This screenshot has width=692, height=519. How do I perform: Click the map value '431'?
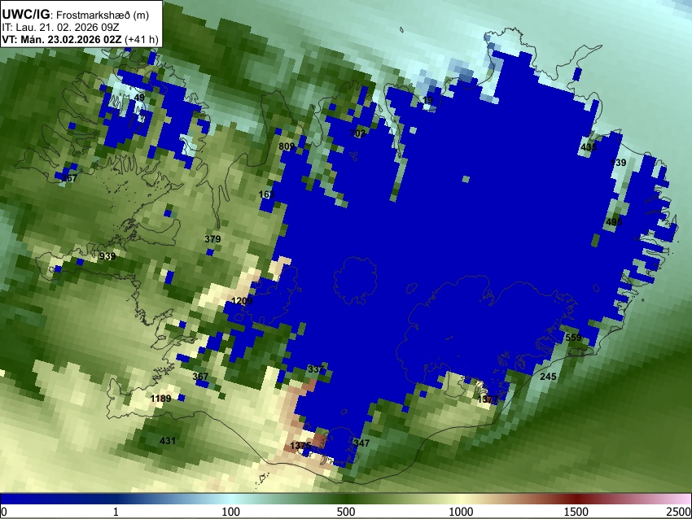tap(168, 441)
